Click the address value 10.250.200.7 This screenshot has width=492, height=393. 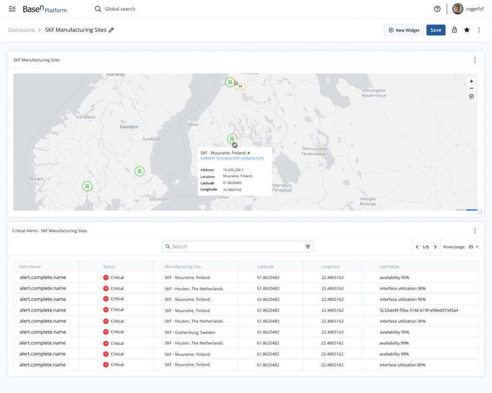click(x=233, y=170)
